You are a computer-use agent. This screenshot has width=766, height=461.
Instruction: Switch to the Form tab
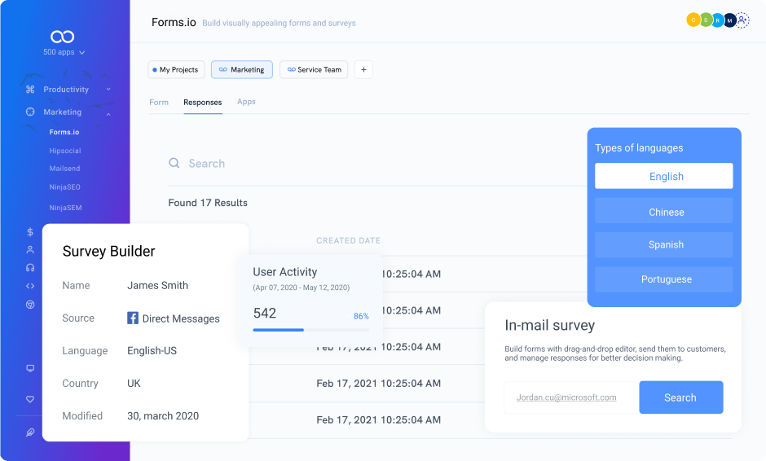159,102
